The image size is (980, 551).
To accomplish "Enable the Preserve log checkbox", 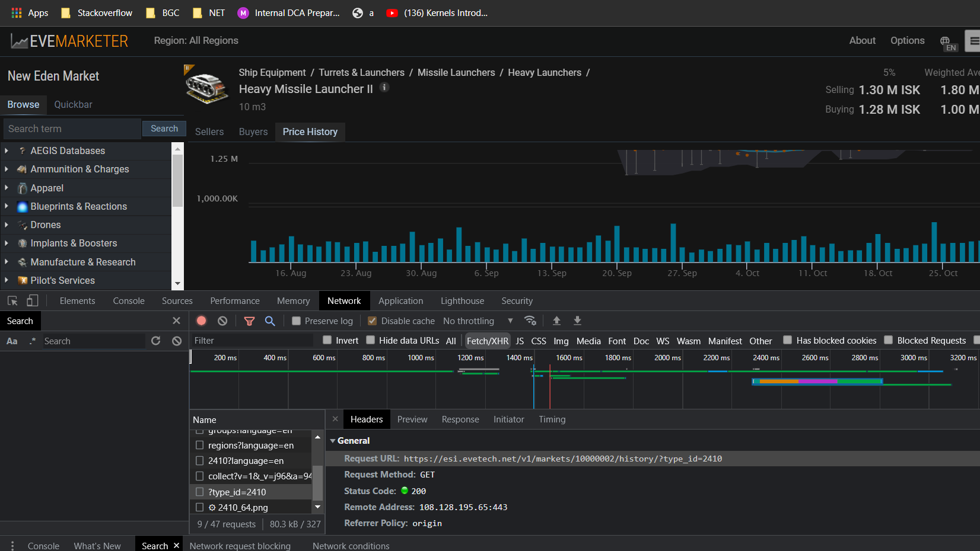I will coord(296,321).
